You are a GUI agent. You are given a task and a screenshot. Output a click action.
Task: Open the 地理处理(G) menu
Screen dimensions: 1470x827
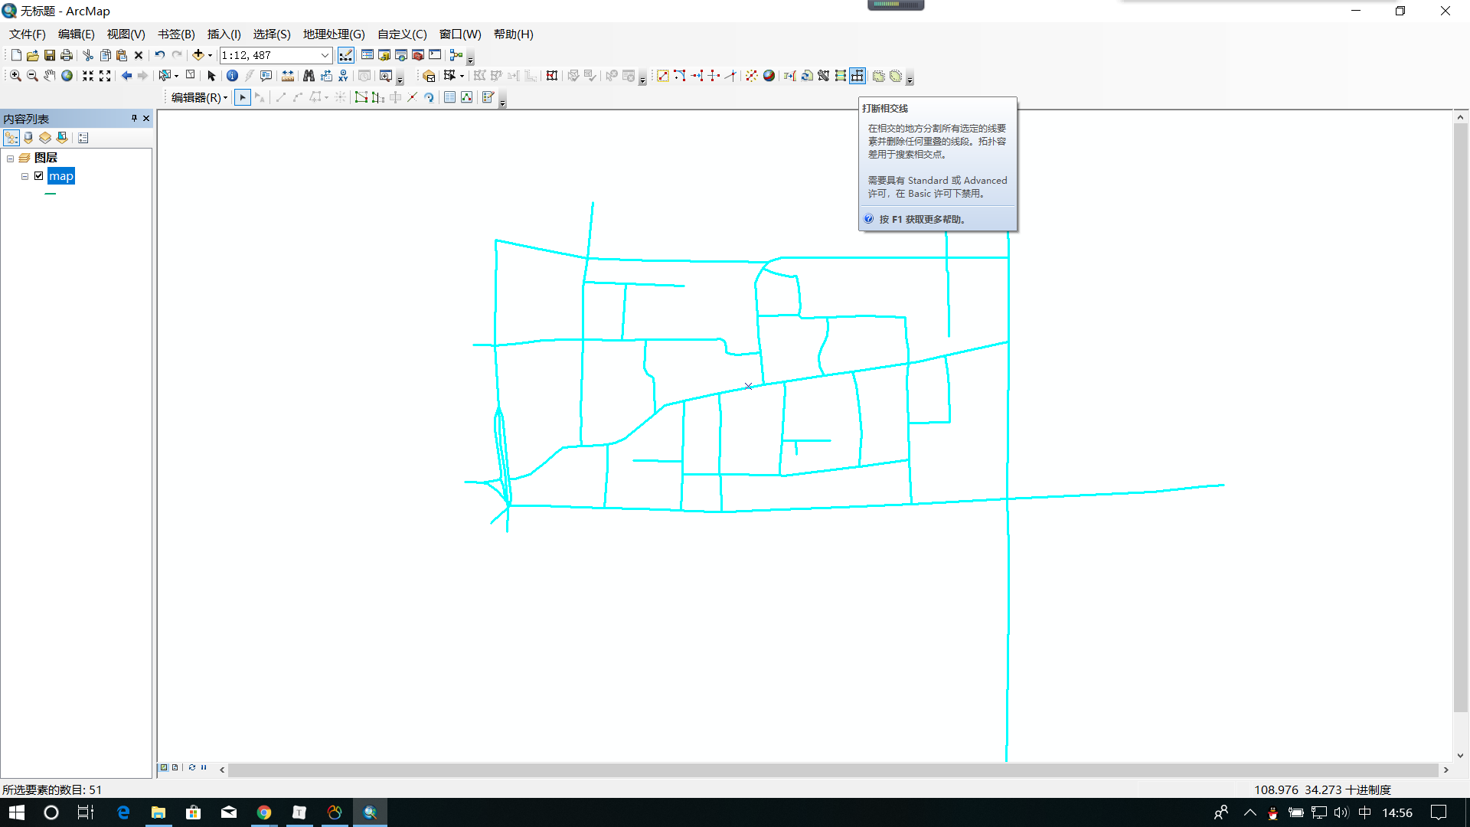point(334,34)
